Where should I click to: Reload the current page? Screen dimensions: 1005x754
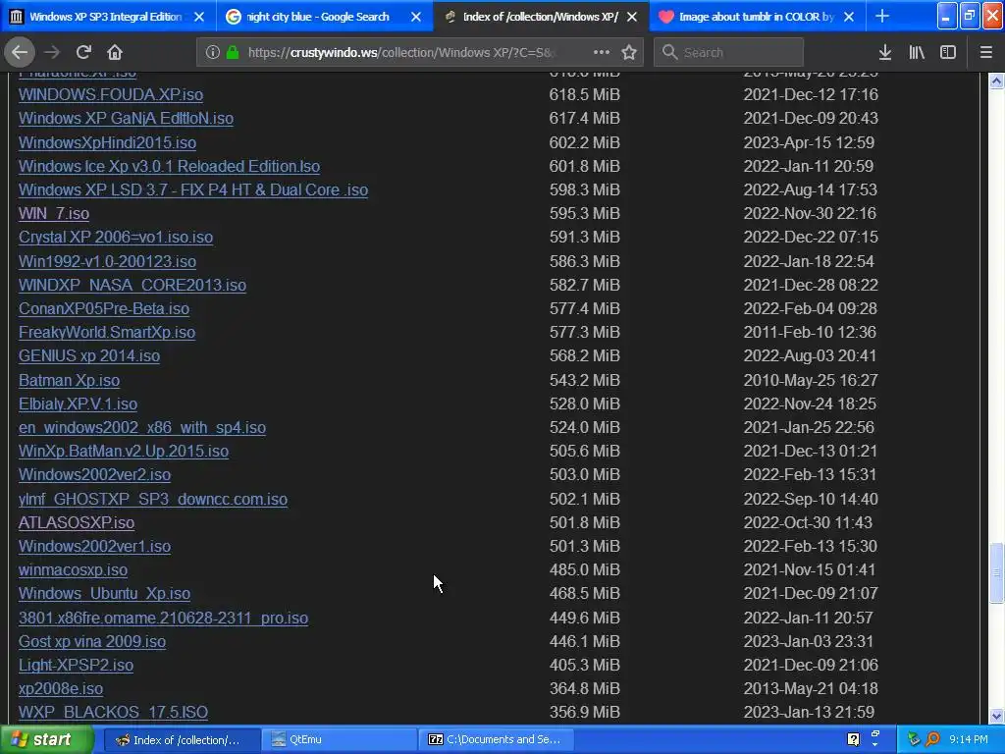click(x=83, y=52)
